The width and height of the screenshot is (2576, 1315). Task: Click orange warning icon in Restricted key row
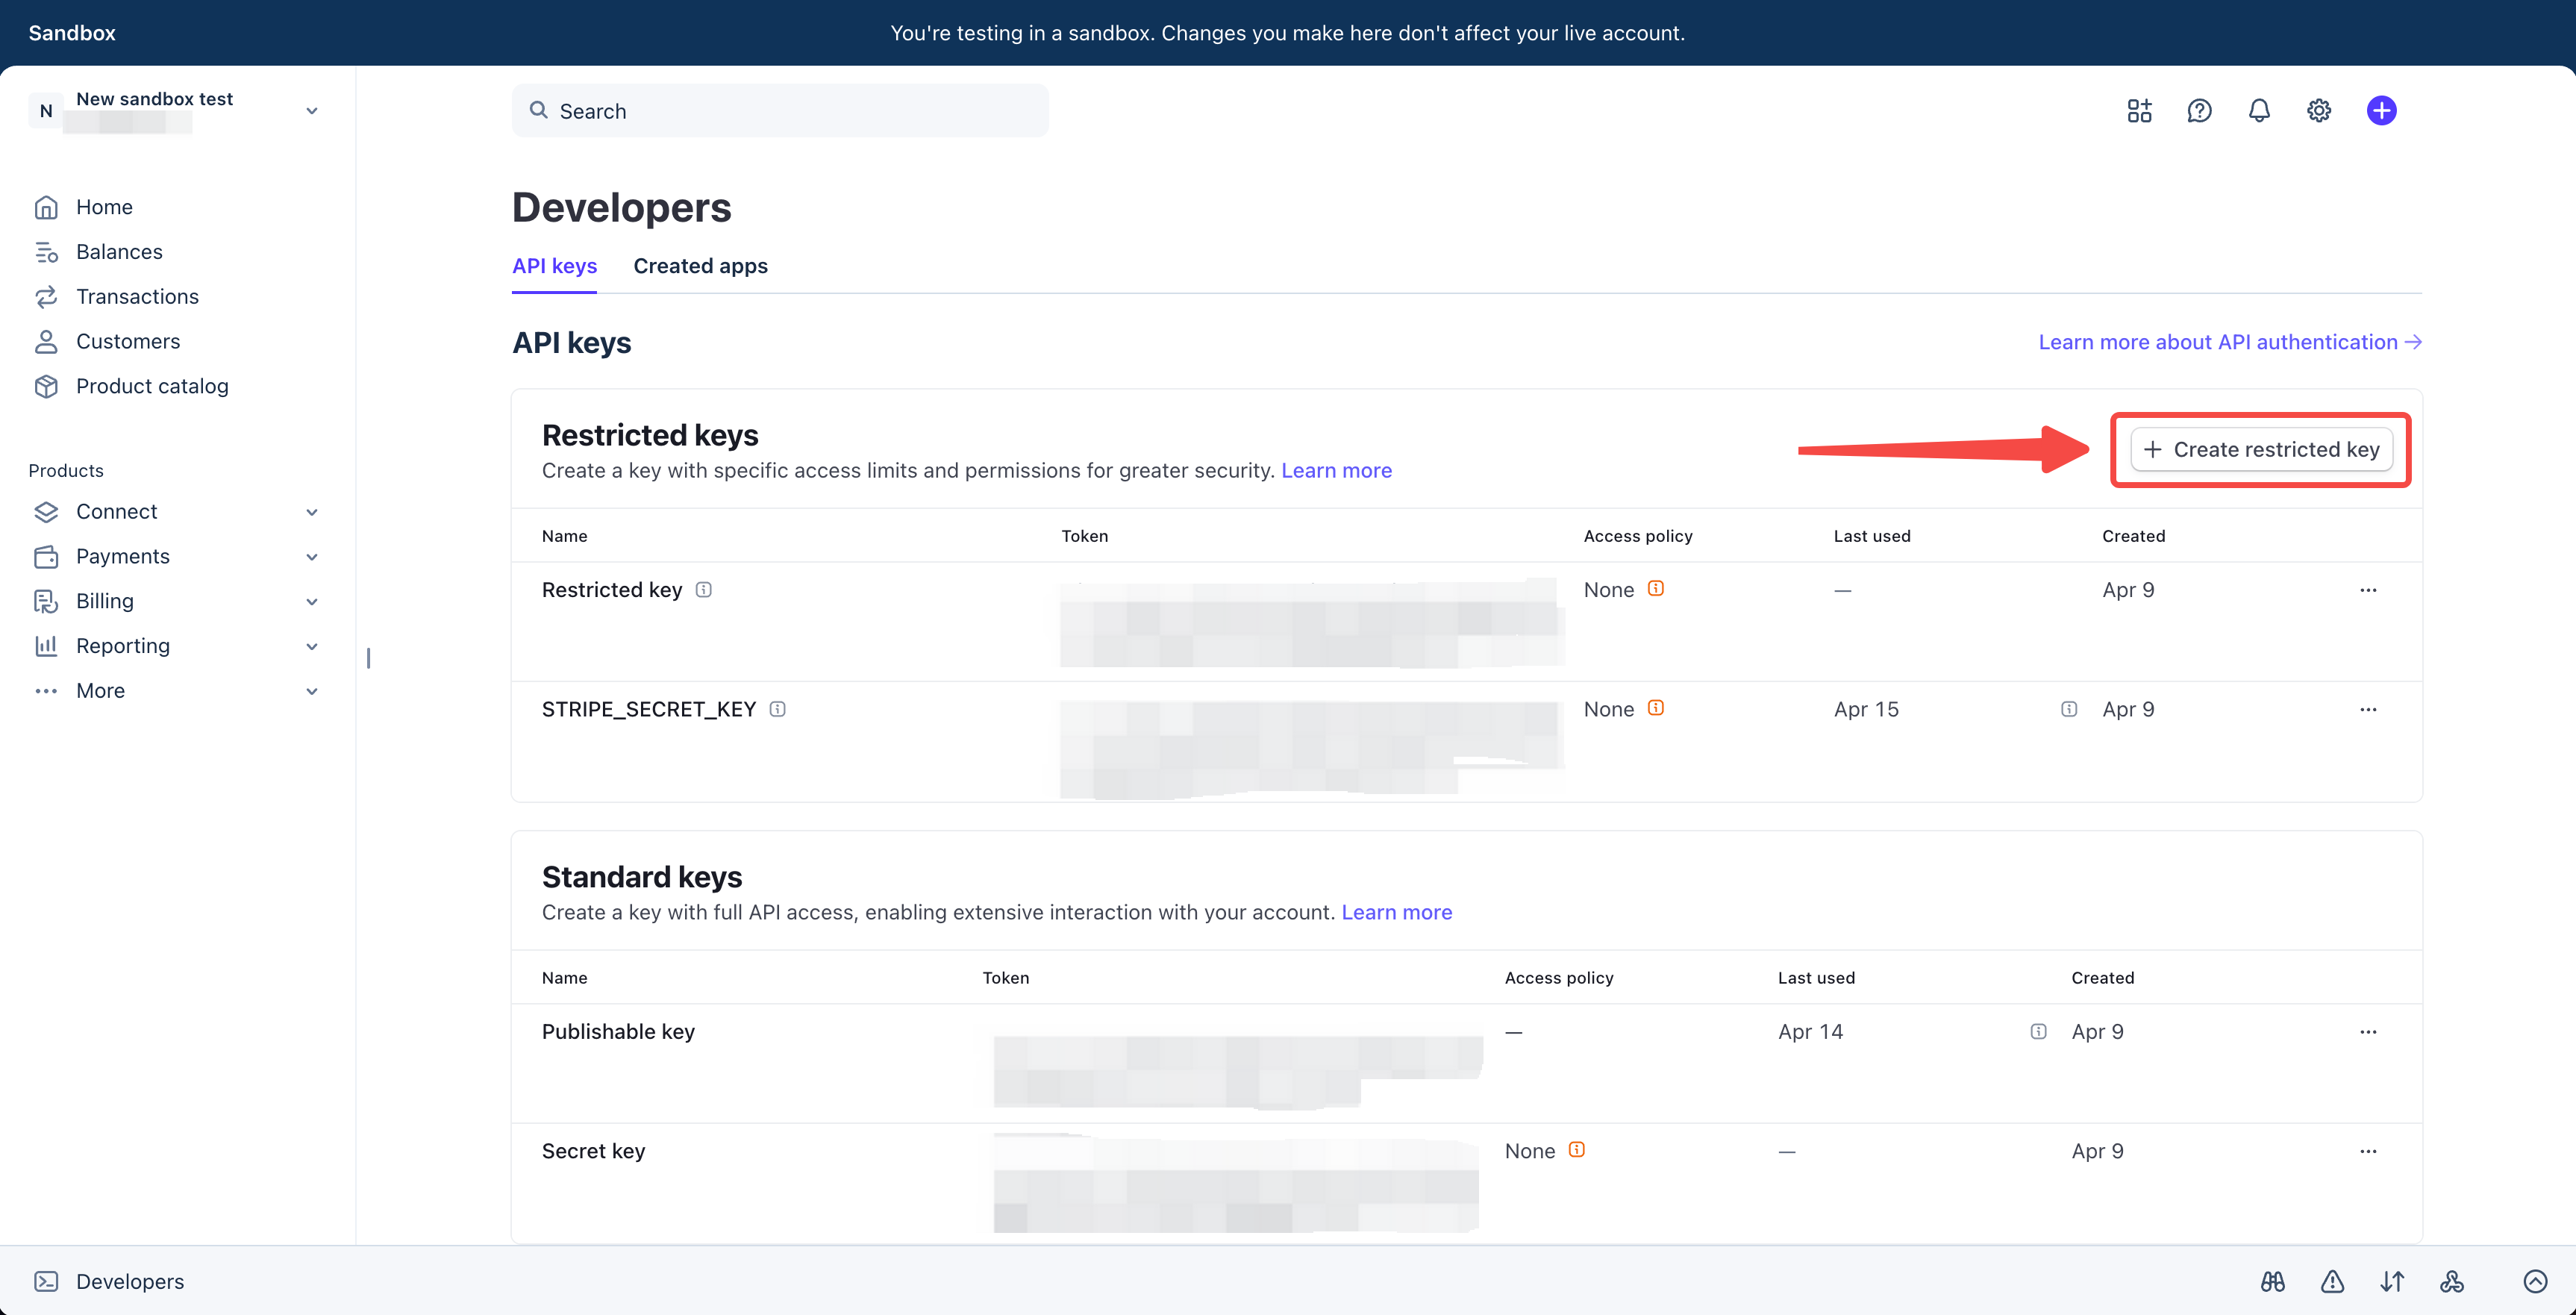point(1656,588)
